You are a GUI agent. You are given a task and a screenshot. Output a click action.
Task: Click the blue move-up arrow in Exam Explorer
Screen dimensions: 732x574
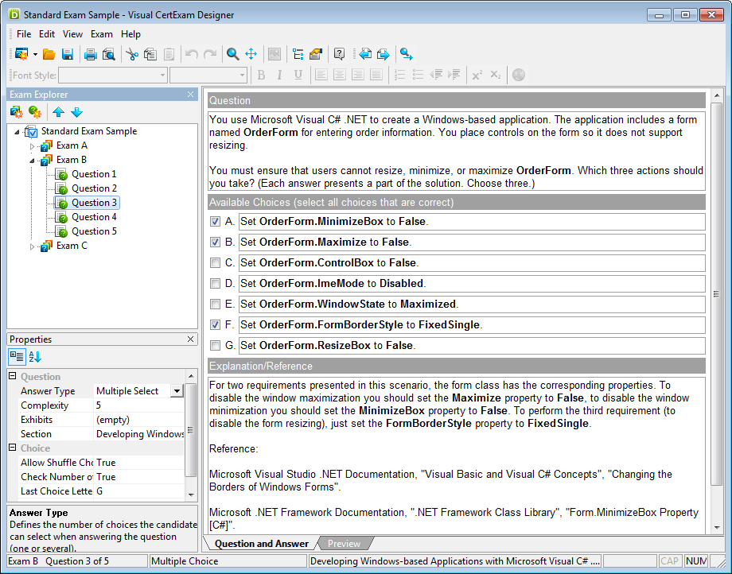[x=59, y=112]
